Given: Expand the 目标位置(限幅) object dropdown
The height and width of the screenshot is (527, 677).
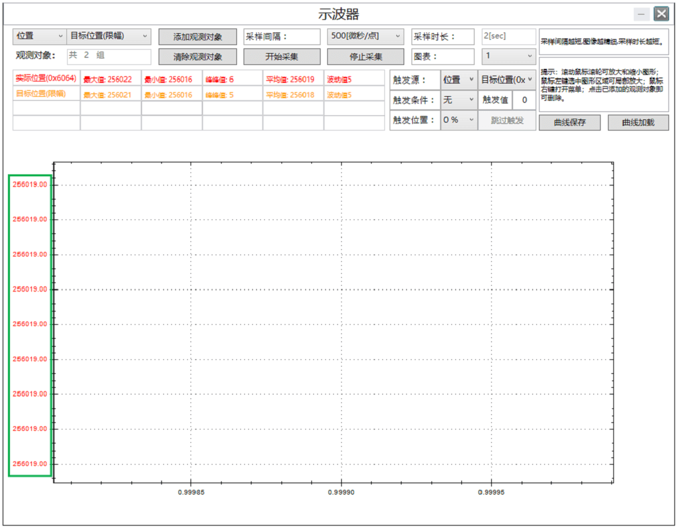Looking at the screenshot, I should [109, 36].
